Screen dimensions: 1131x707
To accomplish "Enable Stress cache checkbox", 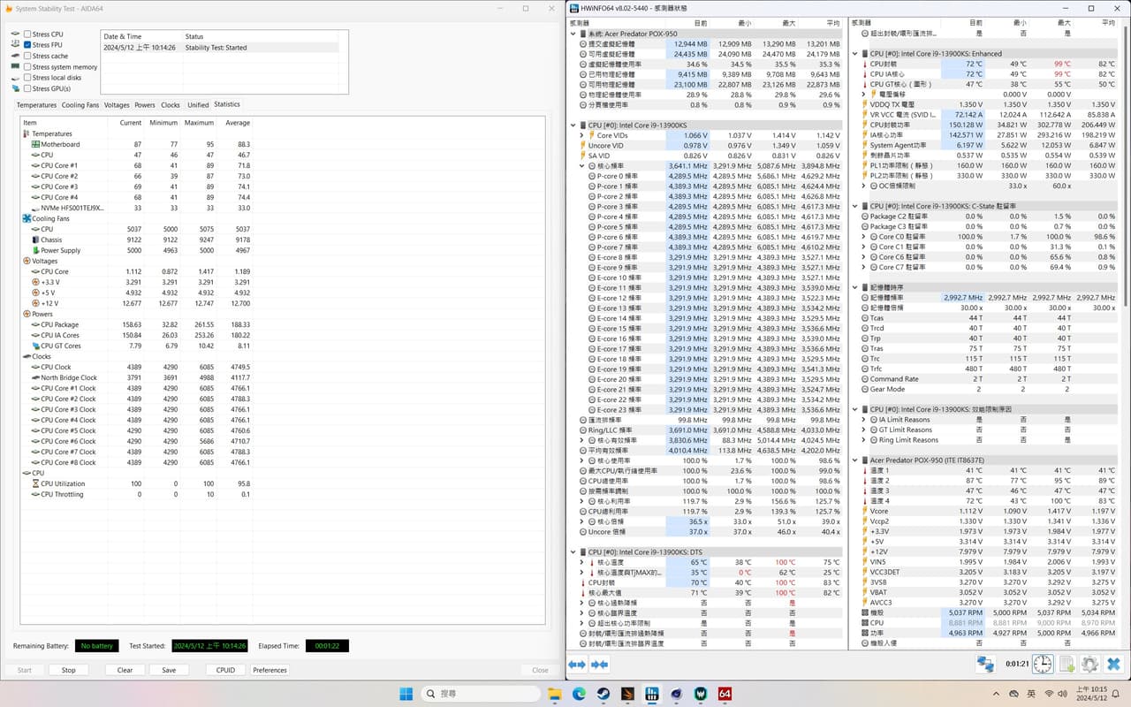I will click(x=27, y=56).
